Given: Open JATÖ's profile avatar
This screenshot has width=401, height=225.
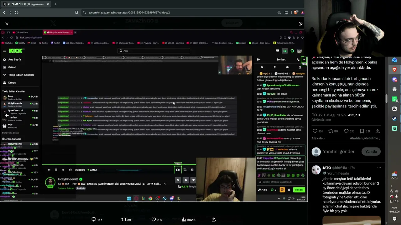Looking at the screenshot, I should click(x=316, y=170).
